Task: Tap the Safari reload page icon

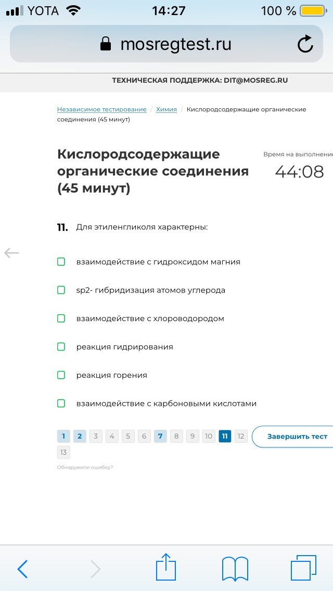Action: click(x=305, y=44)
